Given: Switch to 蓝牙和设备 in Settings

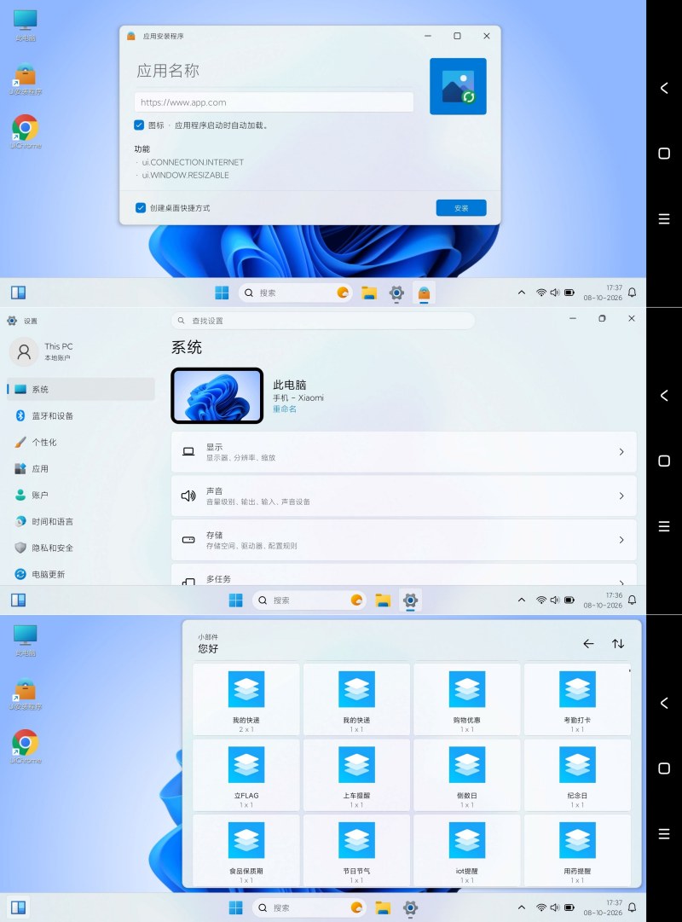Looking at the screenshot, I should 80,415.
